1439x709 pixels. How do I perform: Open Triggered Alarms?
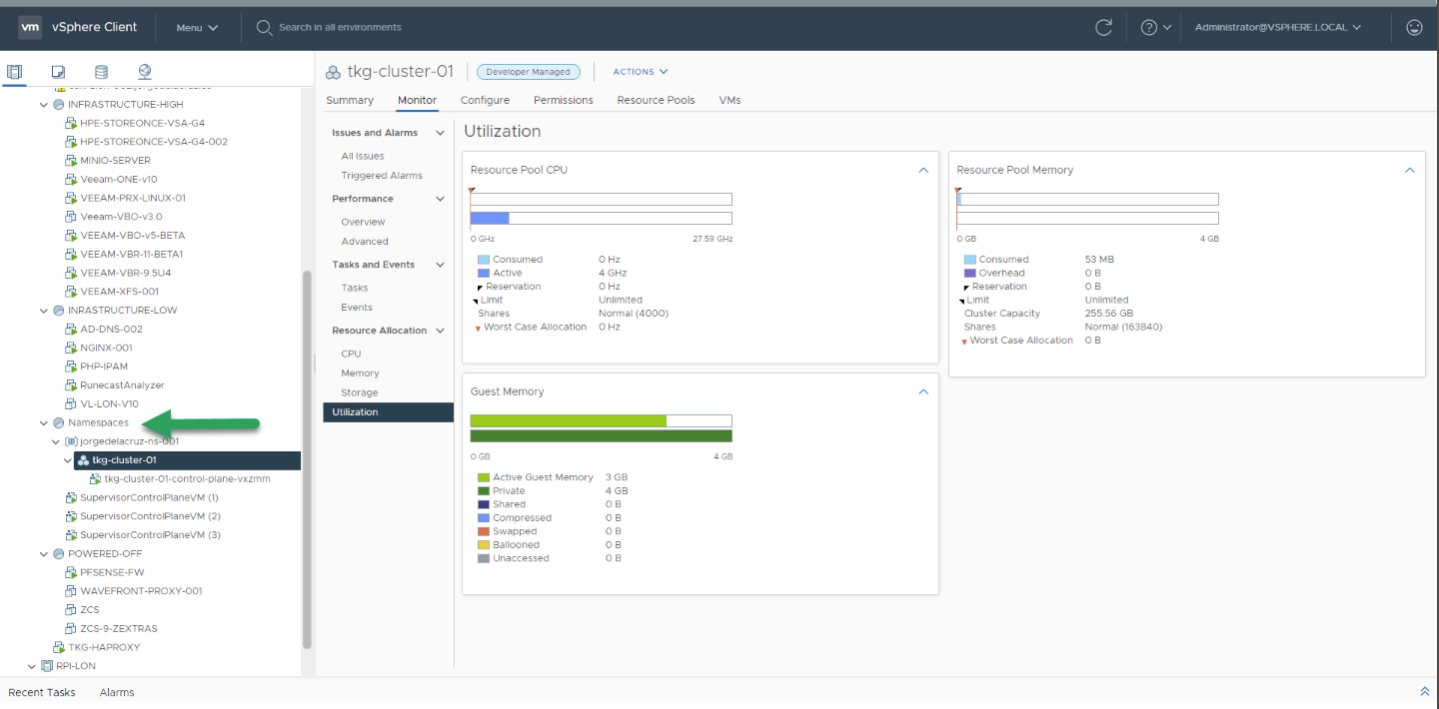point(382,176)
